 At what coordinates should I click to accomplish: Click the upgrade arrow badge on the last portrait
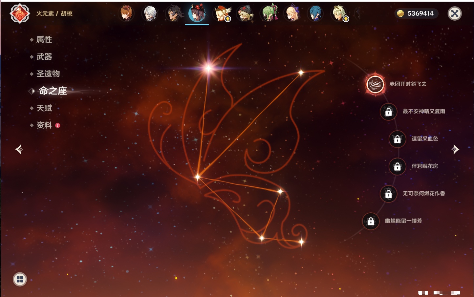pyautogui.click(x=346, y=19)
